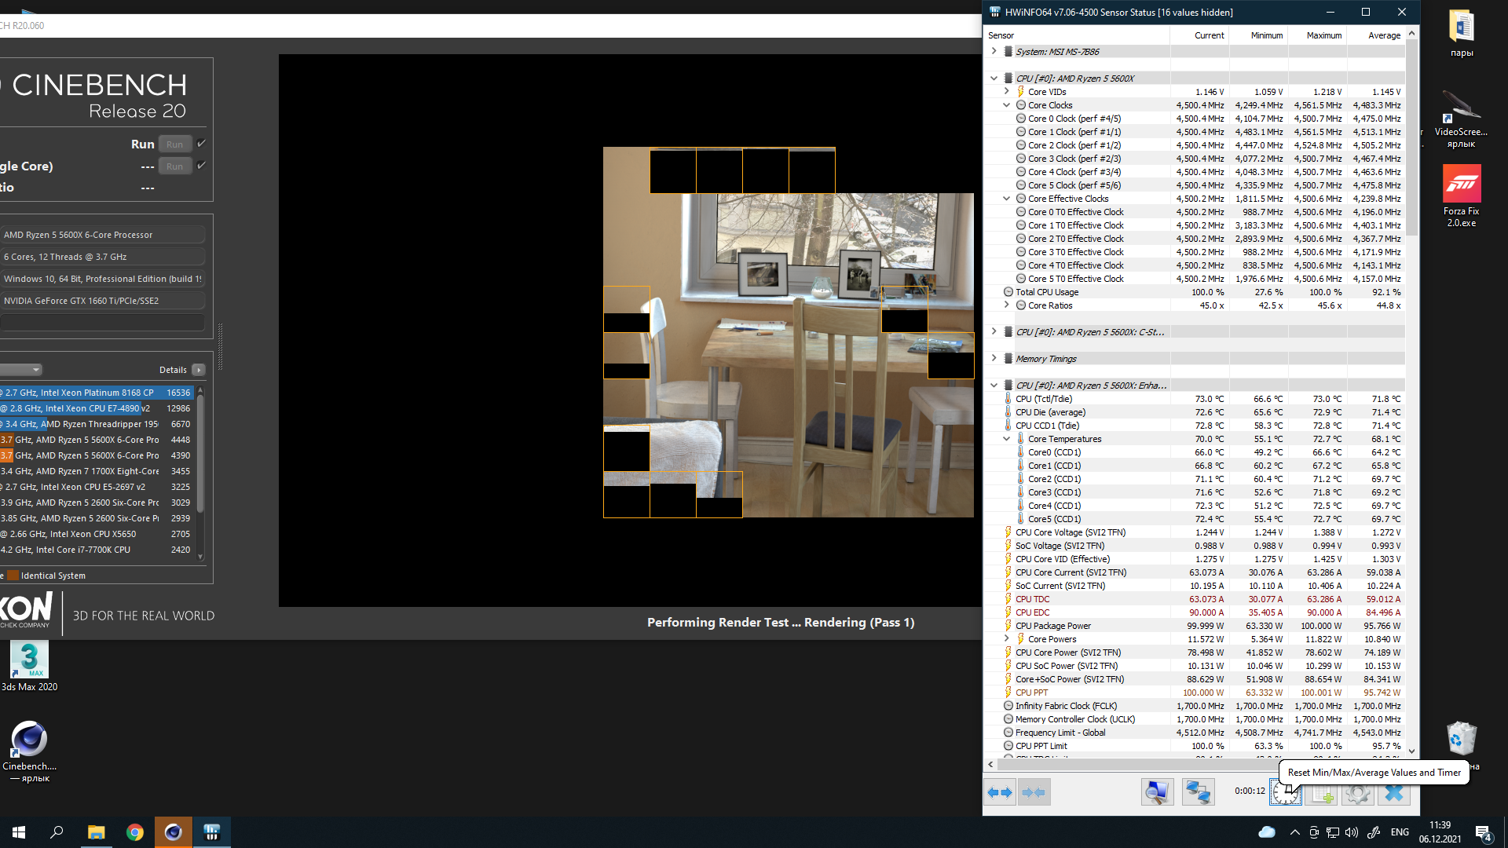Viewport: 1508px width, 848px height.
Task: Click the Details arrow button
Action: pos(199,370)
